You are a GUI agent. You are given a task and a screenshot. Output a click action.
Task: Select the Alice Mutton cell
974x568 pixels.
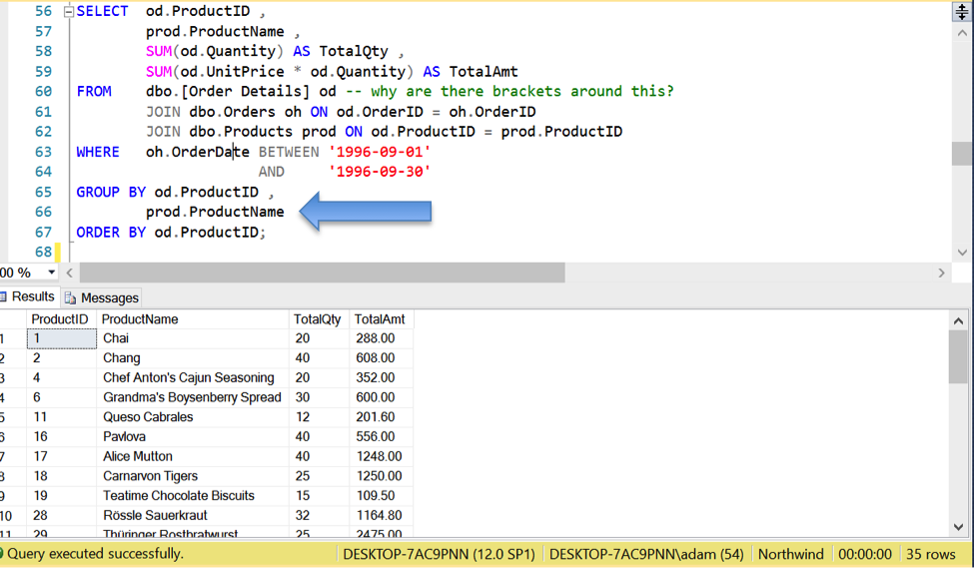tap(193, 456)
